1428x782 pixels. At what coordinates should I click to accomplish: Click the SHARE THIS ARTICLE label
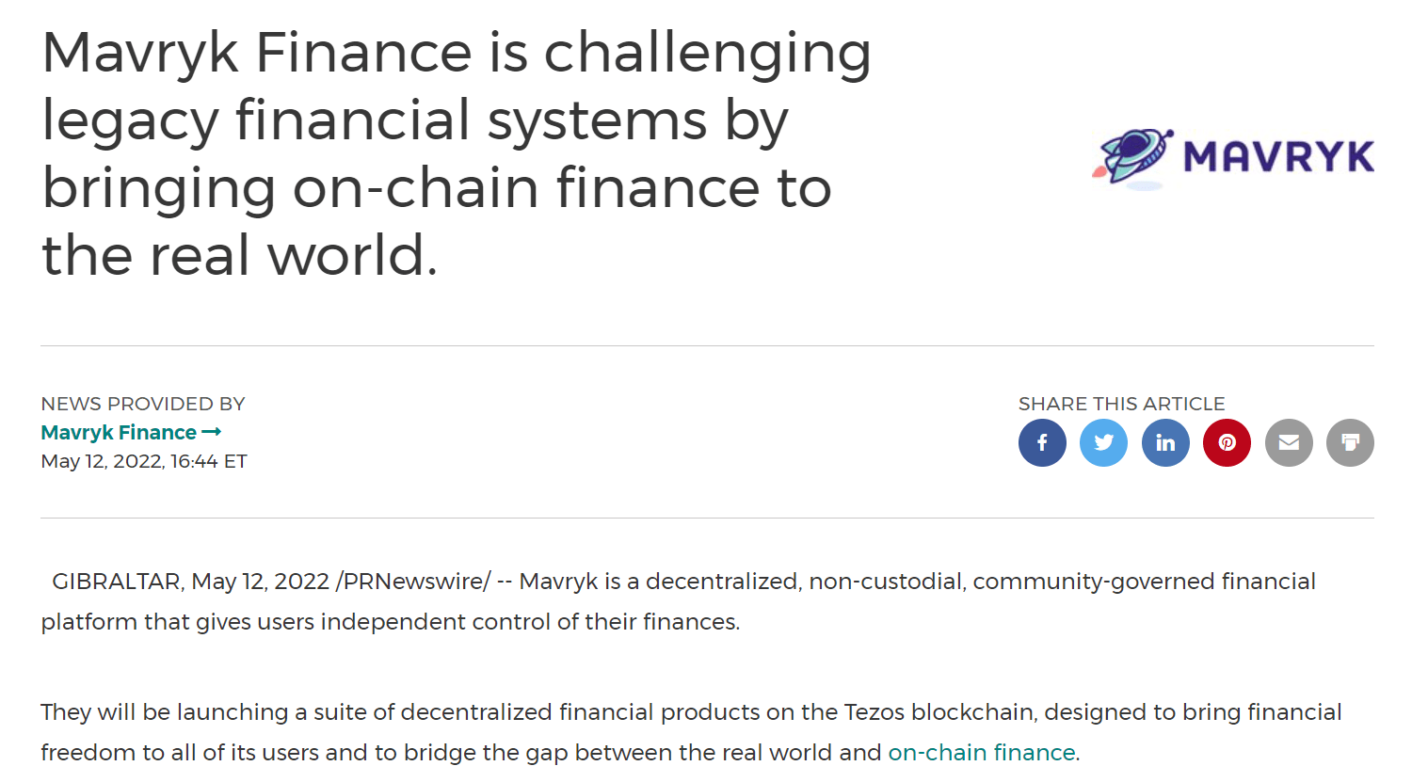coord(1121,404)
